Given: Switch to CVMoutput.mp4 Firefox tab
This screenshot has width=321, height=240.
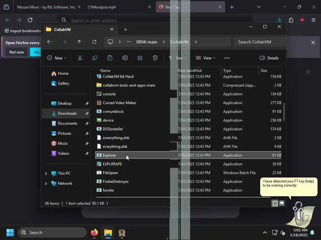Looking at the screenshot, I should [x=102, y=7].
